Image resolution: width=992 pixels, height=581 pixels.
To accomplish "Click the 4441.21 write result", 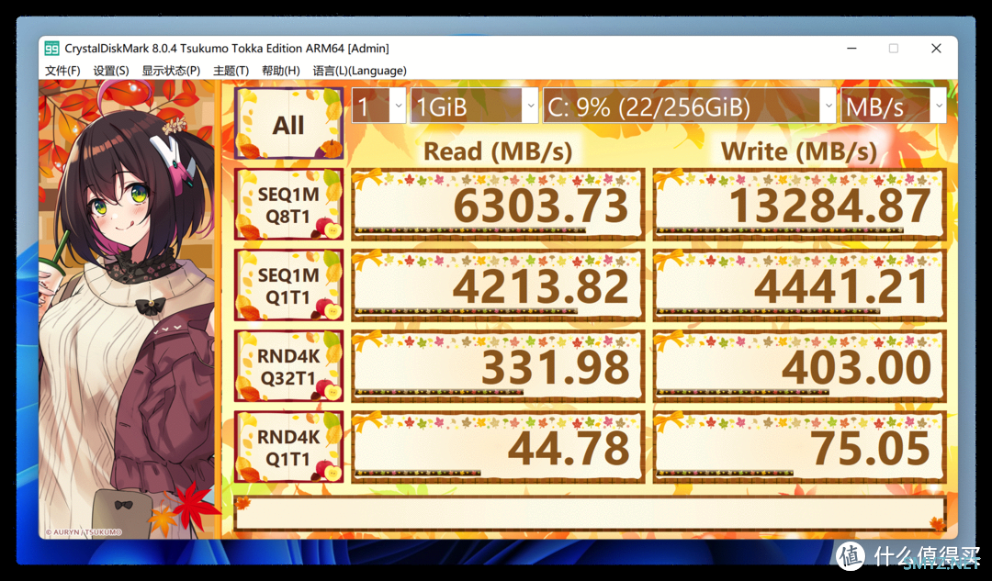I will pos(800,285).
